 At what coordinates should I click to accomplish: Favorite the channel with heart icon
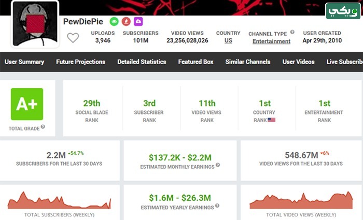73,38
